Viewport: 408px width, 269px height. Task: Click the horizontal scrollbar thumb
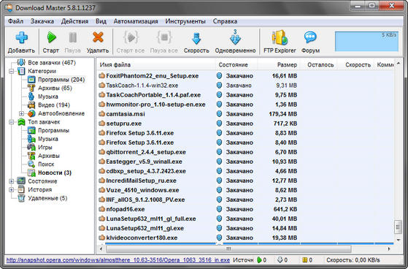point(228,249)
